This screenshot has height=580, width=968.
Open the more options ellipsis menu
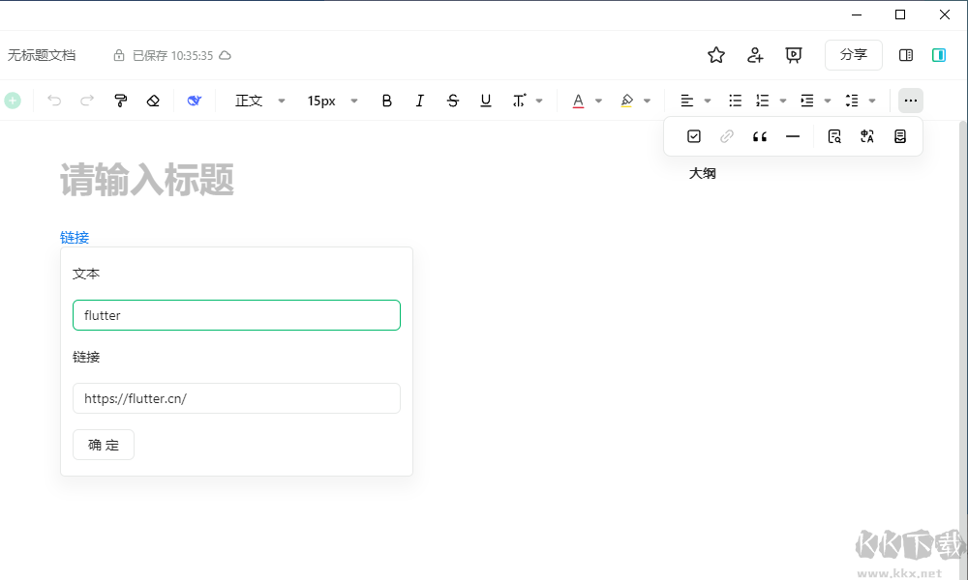tap(910, 101)
